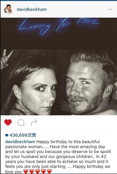Share the post using the arrow icon
This screenshot has height=174, width=117.
pyautogui.click(x=34, y=122)
